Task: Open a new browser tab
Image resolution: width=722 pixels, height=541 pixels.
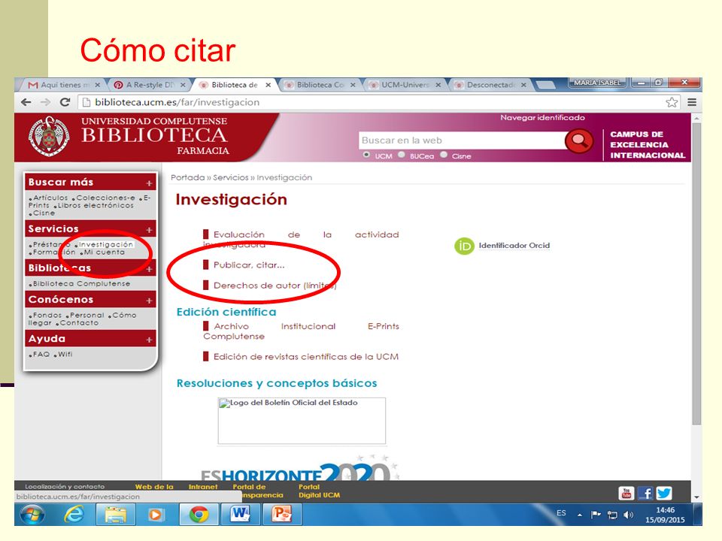Action: pyautogui.click(x=545, y=85)
